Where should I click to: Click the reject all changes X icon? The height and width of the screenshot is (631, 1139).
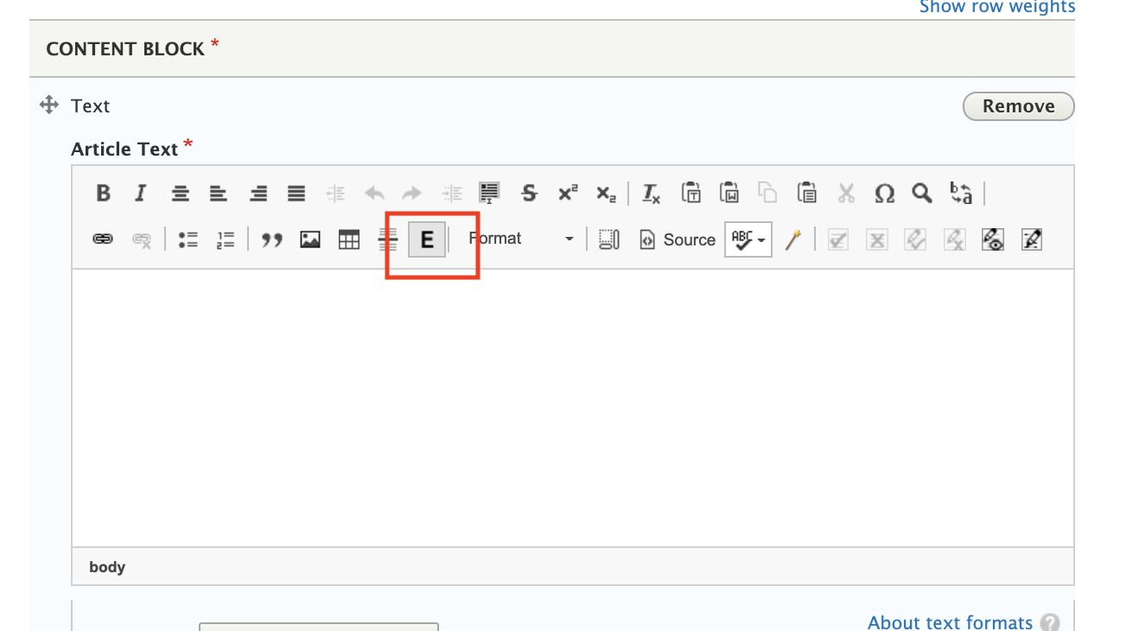coord(876,239)
